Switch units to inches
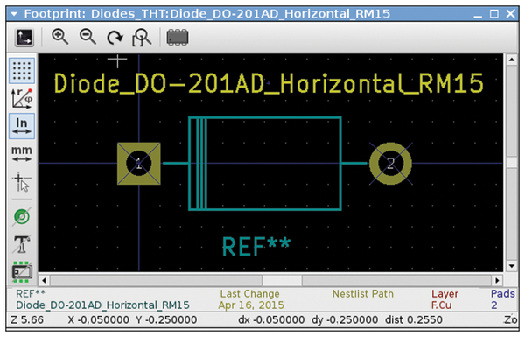This screenshot has width=525, height=337. click(22, 126)
